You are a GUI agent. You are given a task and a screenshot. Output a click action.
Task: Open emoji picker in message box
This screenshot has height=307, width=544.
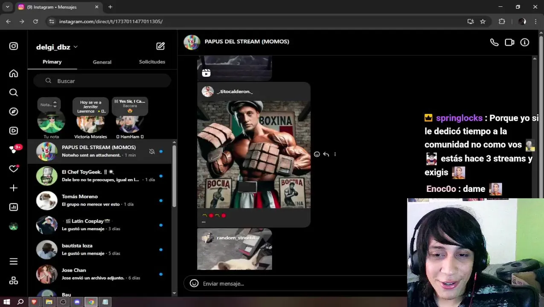click(x=194, y=284)
